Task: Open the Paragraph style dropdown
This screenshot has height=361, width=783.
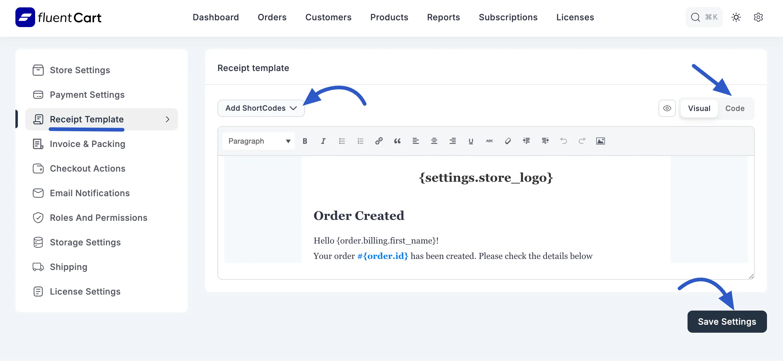Action: click(x=258, y=141)
